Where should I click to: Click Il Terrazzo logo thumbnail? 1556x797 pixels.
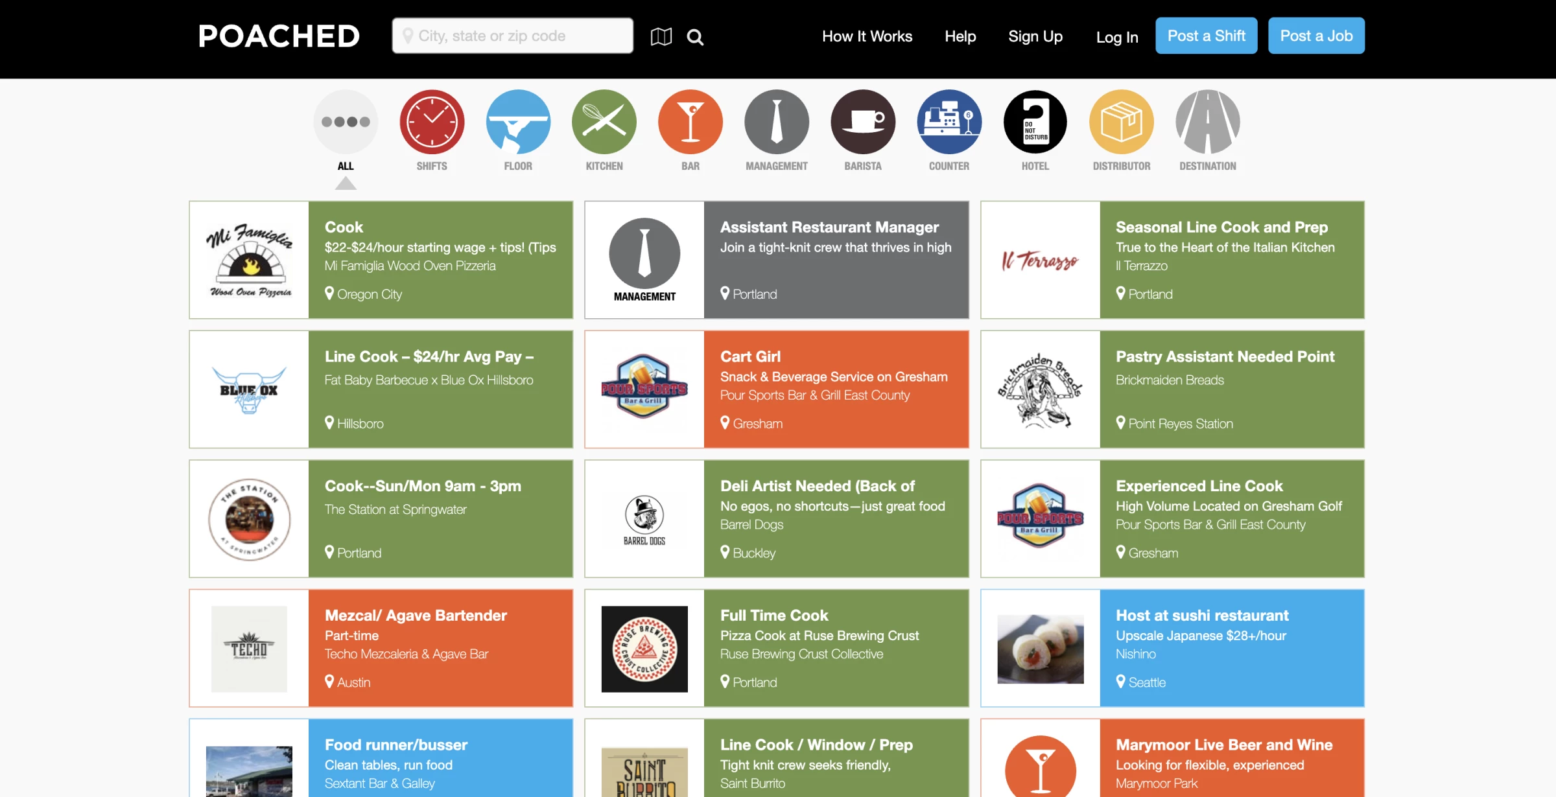pyautogui.click(x=1040, y=260)
